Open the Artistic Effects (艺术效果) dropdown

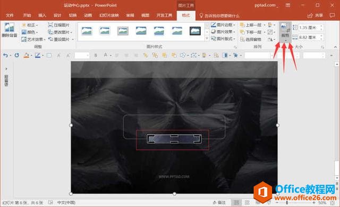point(33,39)
